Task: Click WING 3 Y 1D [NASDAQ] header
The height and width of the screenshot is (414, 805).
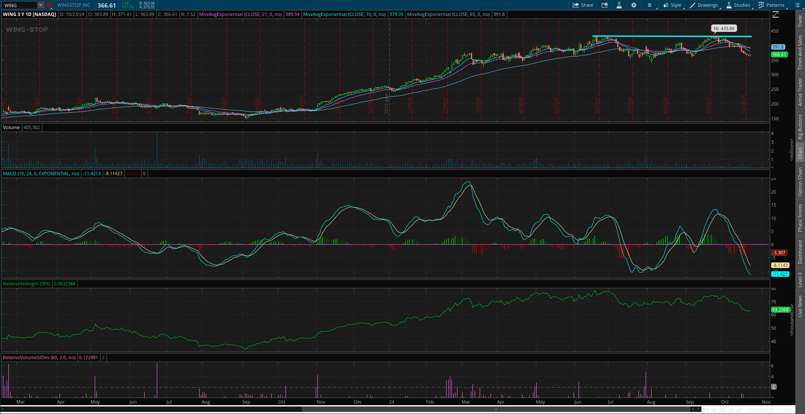Action: pyautogui.click(x=29, y=14)
